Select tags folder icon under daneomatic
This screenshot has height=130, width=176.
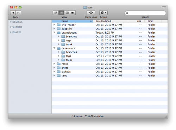tap(63, 56)
